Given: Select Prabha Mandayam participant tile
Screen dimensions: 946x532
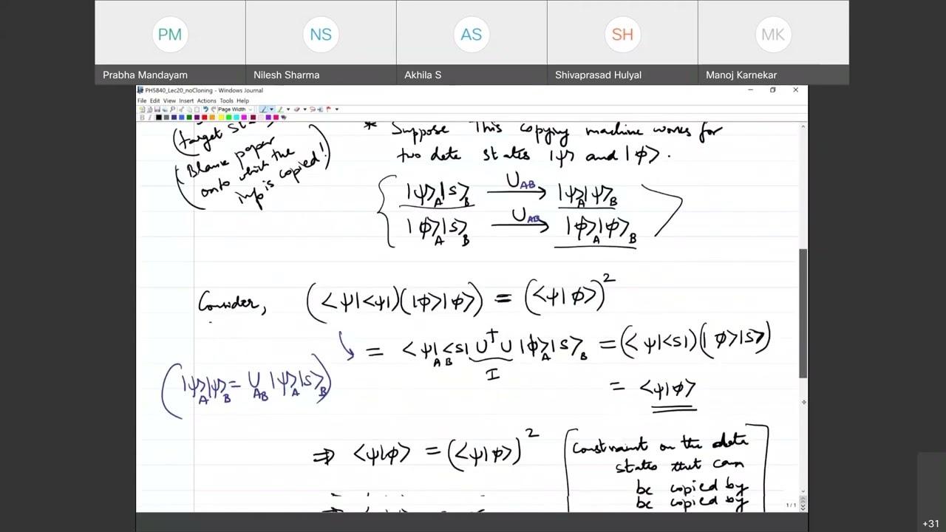Looking at the screenshot, I should [x=170, y=42].
